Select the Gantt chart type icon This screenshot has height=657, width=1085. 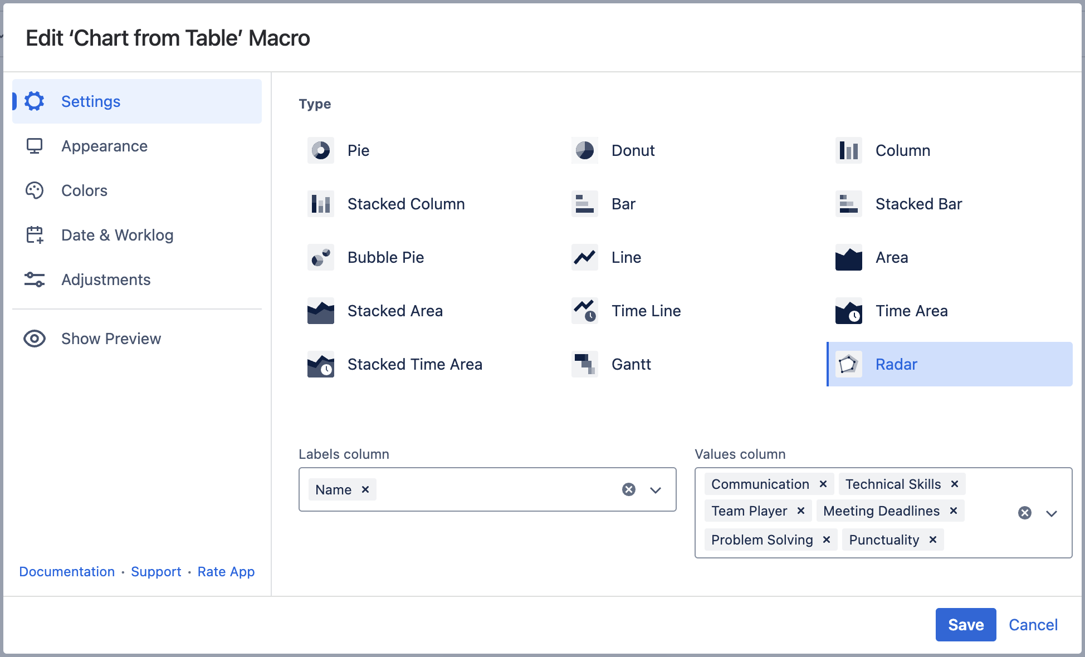coord(585,364)
